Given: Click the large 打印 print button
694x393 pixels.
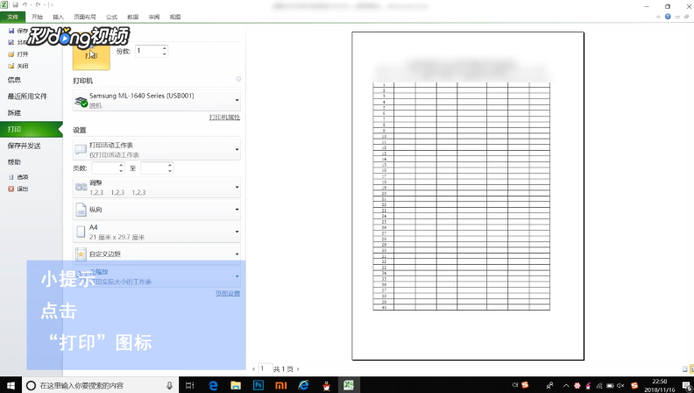Looking at the screenshot, I should [91, 56].
